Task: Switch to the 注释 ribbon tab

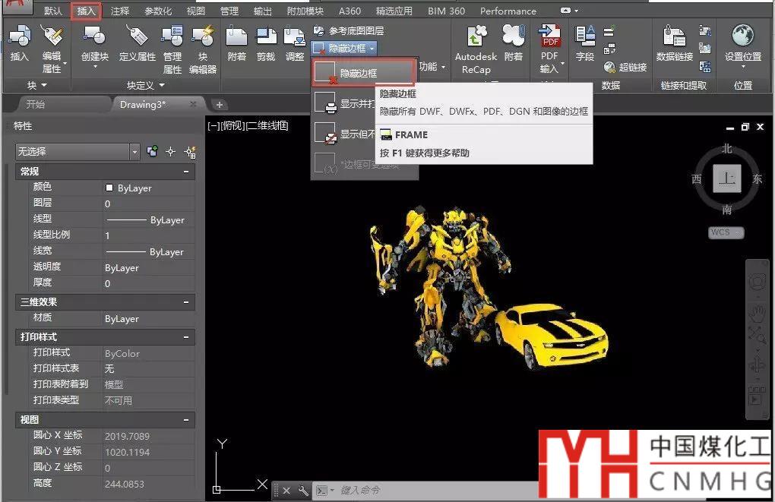Action: (120, 11)
